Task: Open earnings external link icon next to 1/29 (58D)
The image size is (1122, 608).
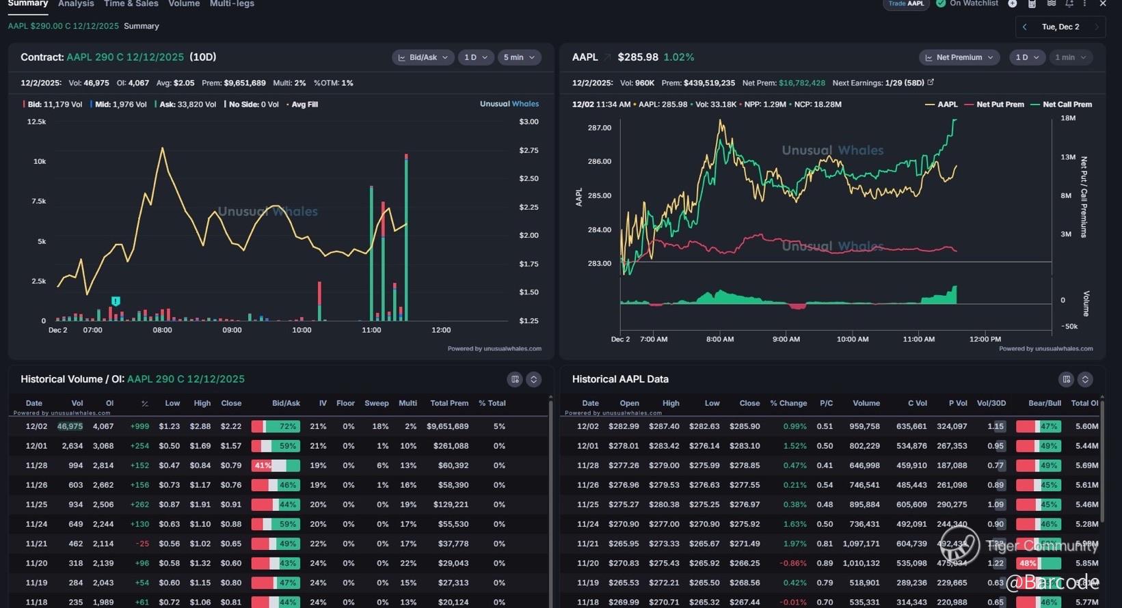Action: click(931, 83)
